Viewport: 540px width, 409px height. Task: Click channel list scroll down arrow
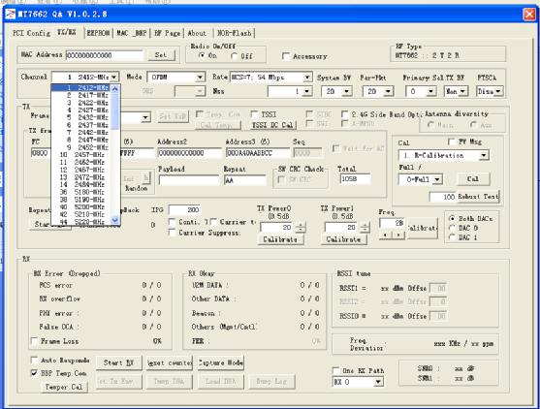coord(115,220)
